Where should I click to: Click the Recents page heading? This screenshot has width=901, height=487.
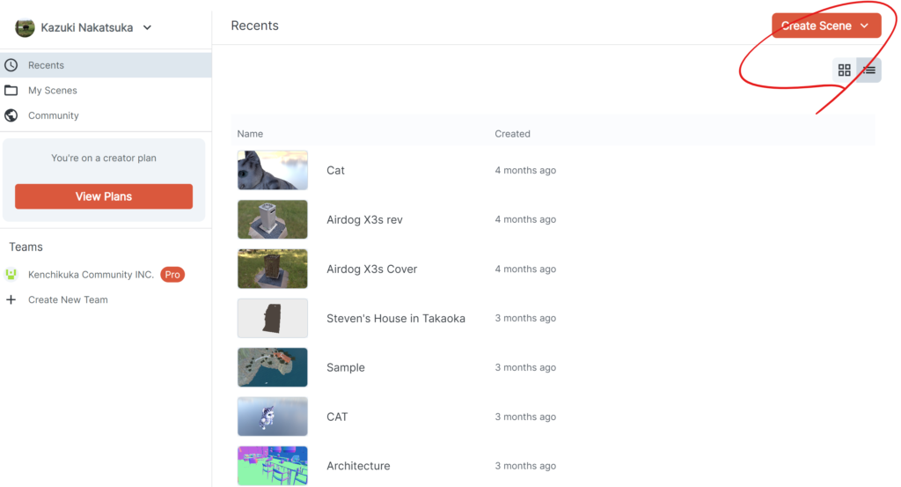(254, 26)
